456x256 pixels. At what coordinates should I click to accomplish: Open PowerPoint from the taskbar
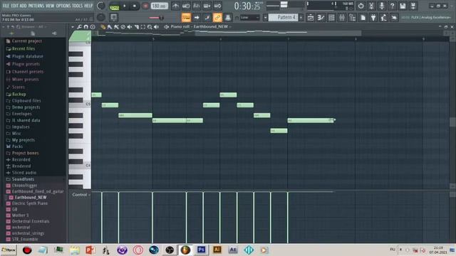(x=90, y=250)
